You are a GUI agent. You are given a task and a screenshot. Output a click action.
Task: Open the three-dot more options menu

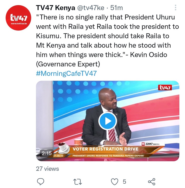point(175,8)
